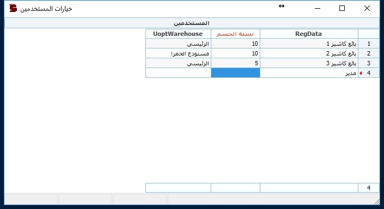Click the red S application icon in title bar
This screenshot has width=384, height=209.
tap(13, 8)
